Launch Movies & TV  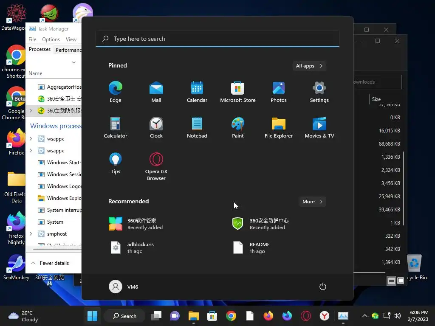point(319,127)
